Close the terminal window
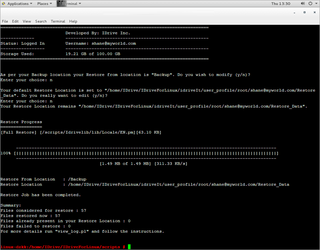Screen dimensions: 320x250 [x=314, y=12]
